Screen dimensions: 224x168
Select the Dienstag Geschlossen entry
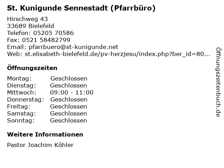click(47, 85)
